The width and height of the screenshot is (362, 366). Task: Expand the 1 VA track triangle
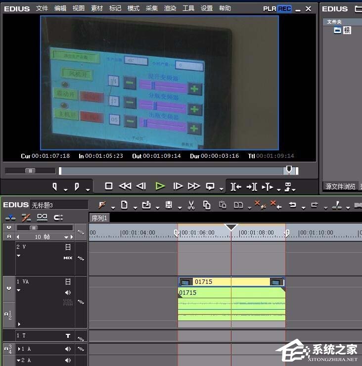click(19, 290)
